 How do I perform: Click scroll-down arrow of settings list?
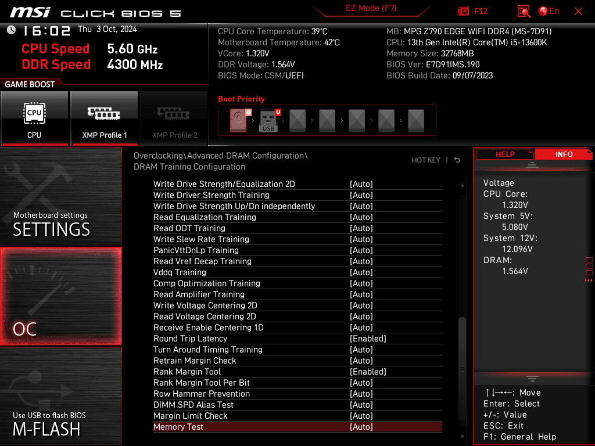coord(462,437)
